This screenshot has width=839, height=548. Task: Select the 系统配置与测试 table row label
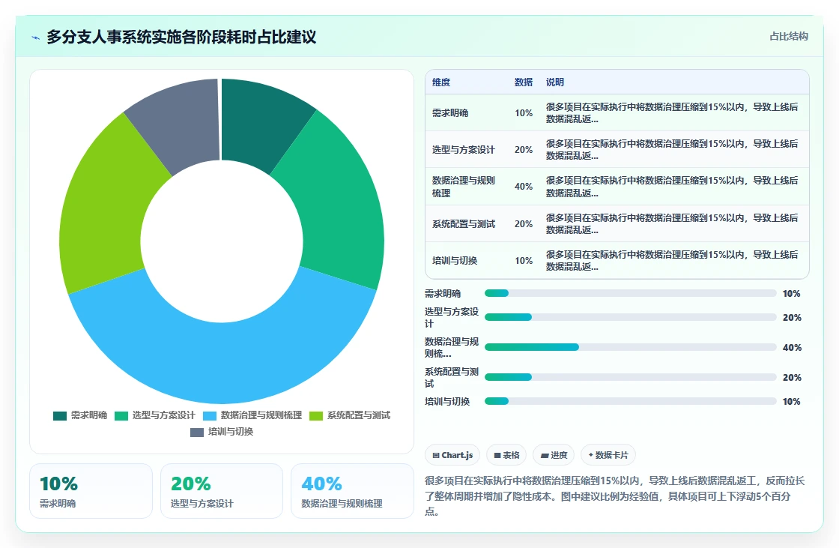pyautogui.click(x=464, y=224)
